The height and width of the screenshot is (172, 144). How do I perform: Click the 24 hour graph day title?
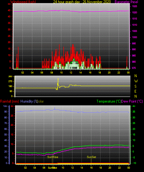[x=82, y=2]
